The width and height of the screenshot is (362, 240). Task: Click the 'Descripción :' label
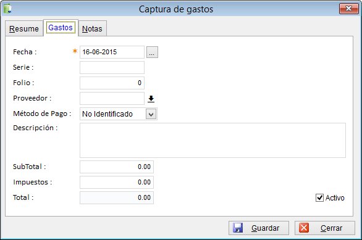[x=35, y=128]
